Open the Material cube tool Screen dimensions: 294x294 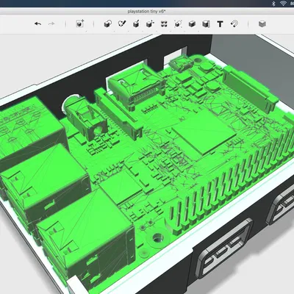(x=262, y=24)
